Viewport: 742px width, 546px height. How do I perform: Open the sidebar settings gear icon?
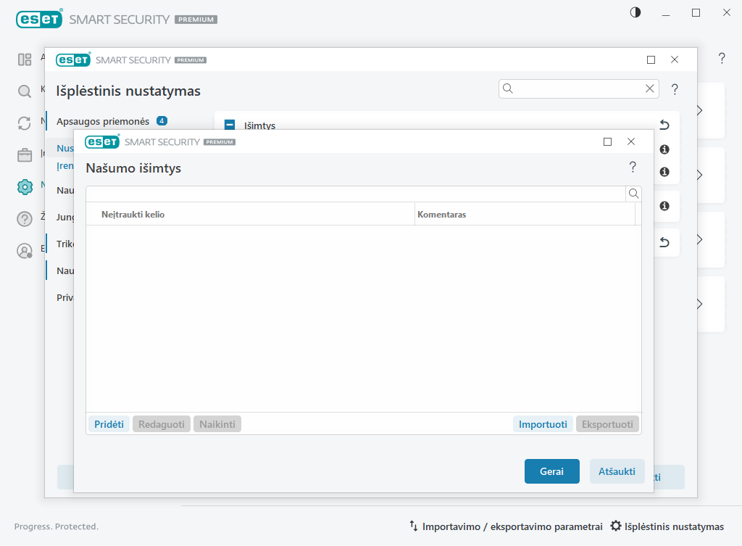pos(25,186)
